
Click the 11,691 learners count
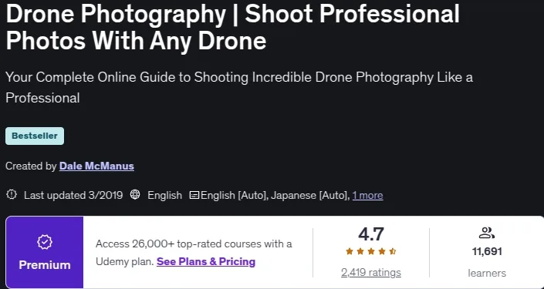click(487, 251)
